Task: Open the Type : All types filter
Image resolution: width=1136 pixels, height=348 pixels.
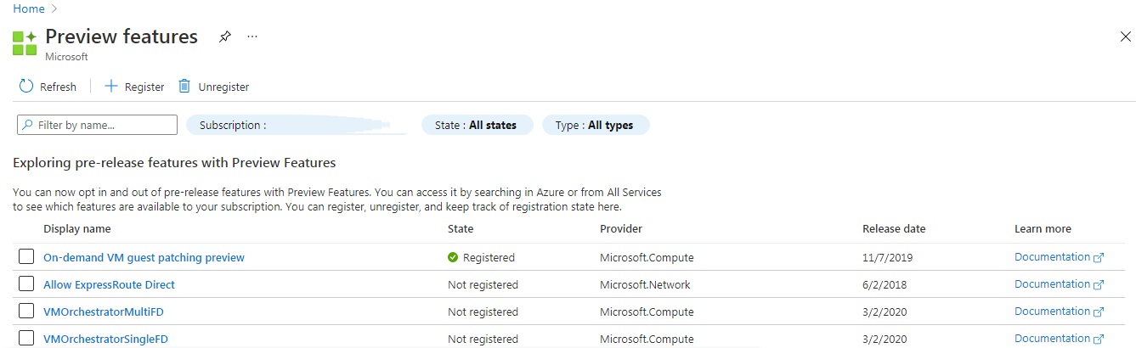Action: [x=596, y=125]
